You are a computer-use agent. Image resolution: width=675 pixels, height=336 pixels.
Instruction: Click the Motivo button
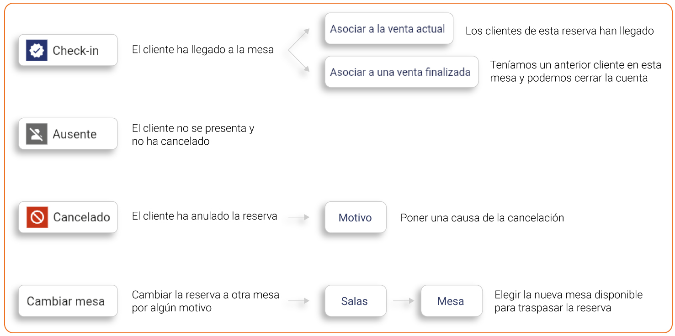pyautogui.click(x=355, y=217)
